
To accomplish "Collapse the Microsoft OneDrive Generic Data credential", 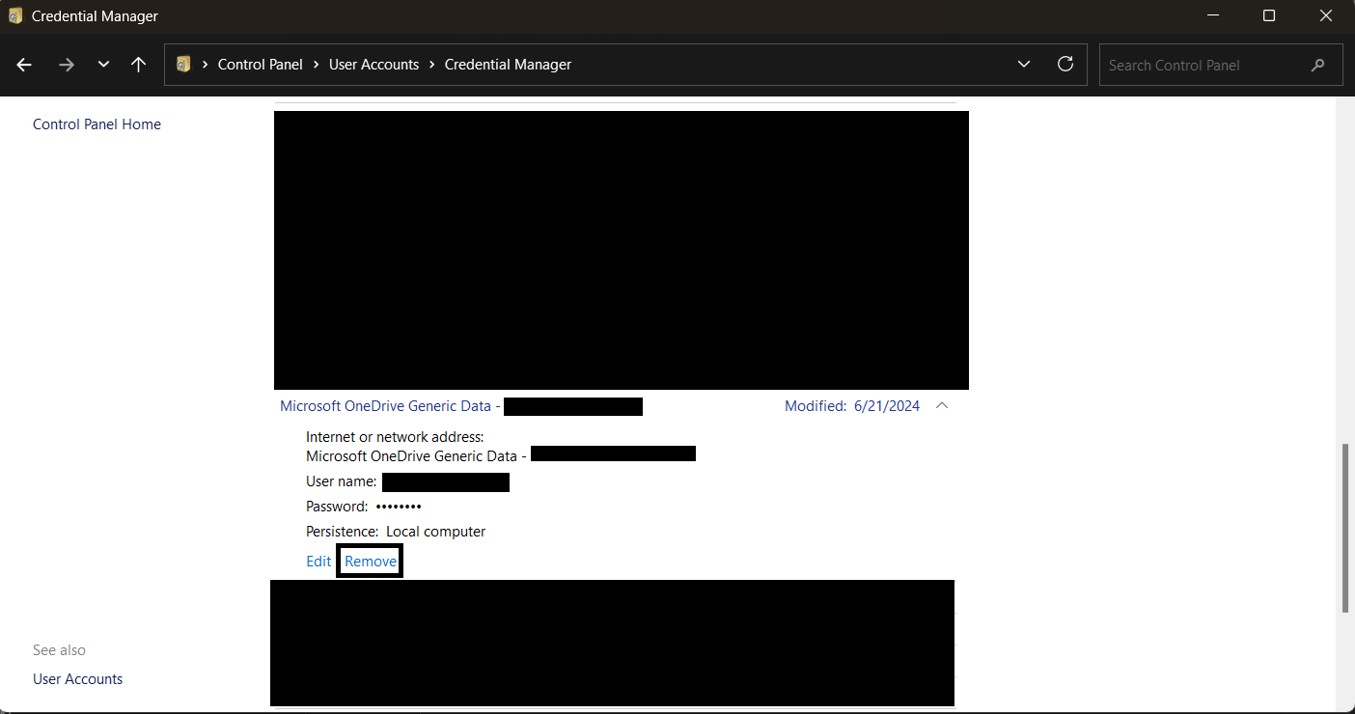I will click(942, 406).
